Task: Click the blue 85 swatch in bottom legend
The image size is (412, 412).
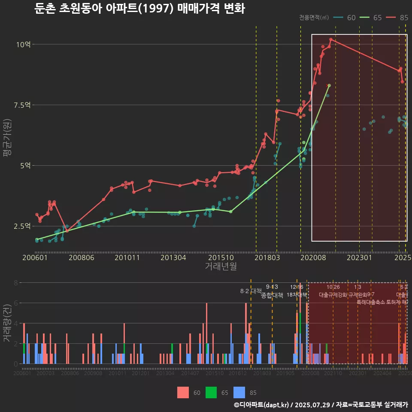Action: click(x=239, y=393)
